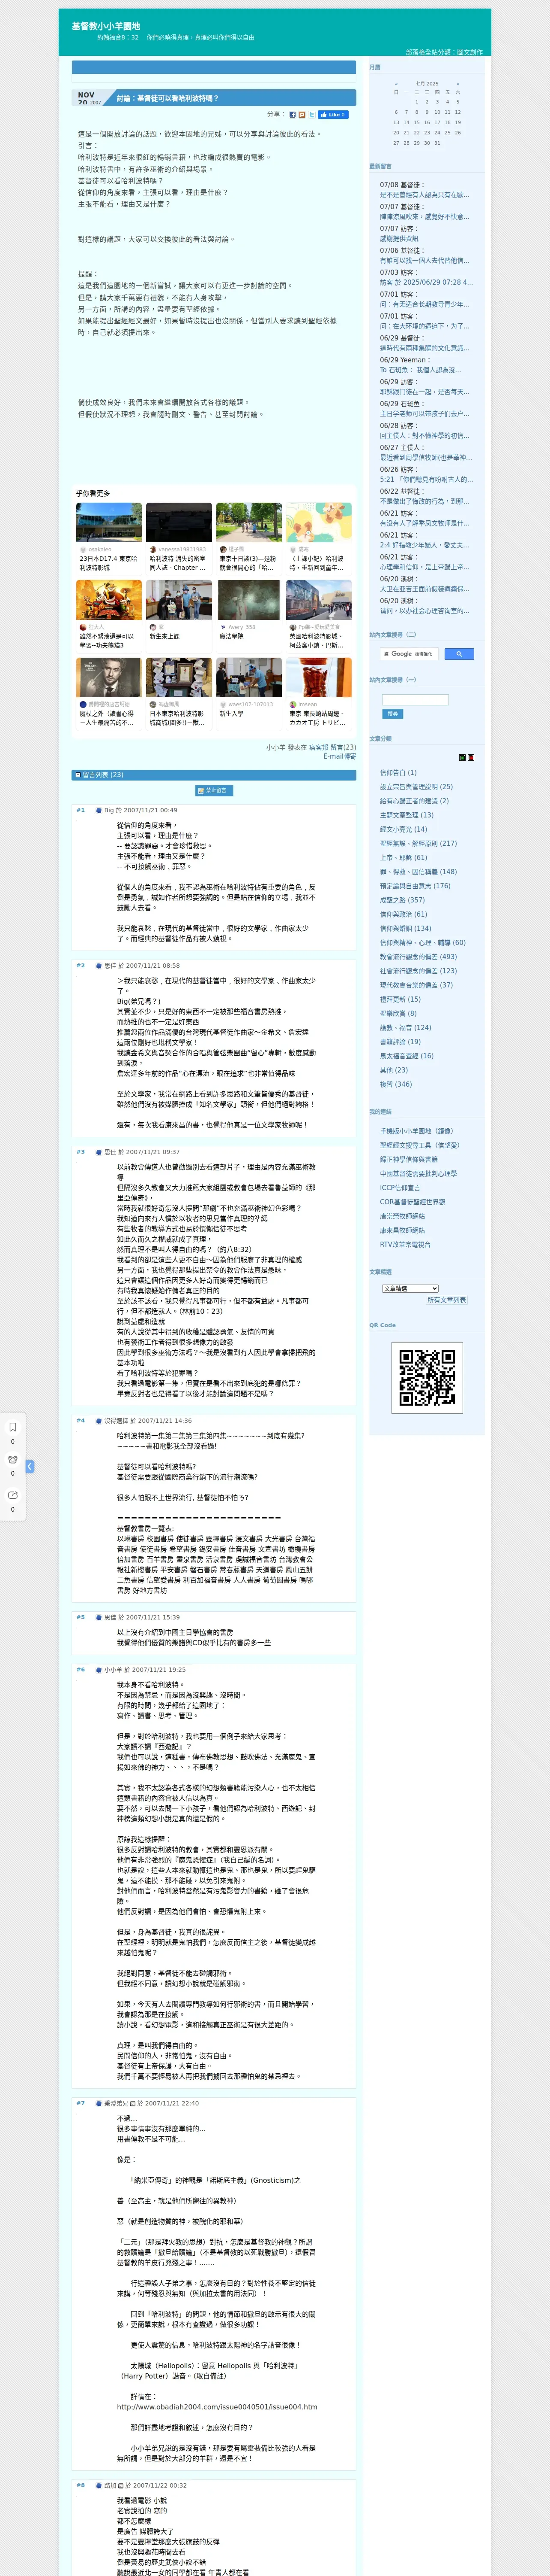The width and height of the screenshot is (550, 2576).
Task: Open the 手機版小小羊園地 (鏡像) link
Action: coord(416,1131)
